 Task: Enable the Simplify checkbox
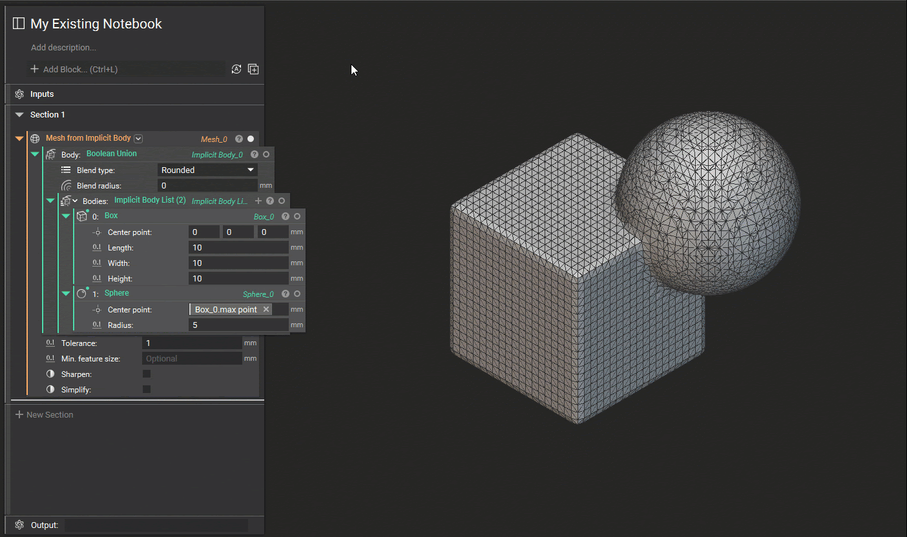point(147,389)
